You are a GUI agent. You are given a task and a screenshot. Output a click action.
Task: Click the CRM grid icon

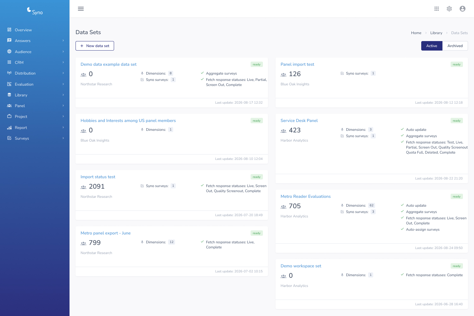(9, 62)
